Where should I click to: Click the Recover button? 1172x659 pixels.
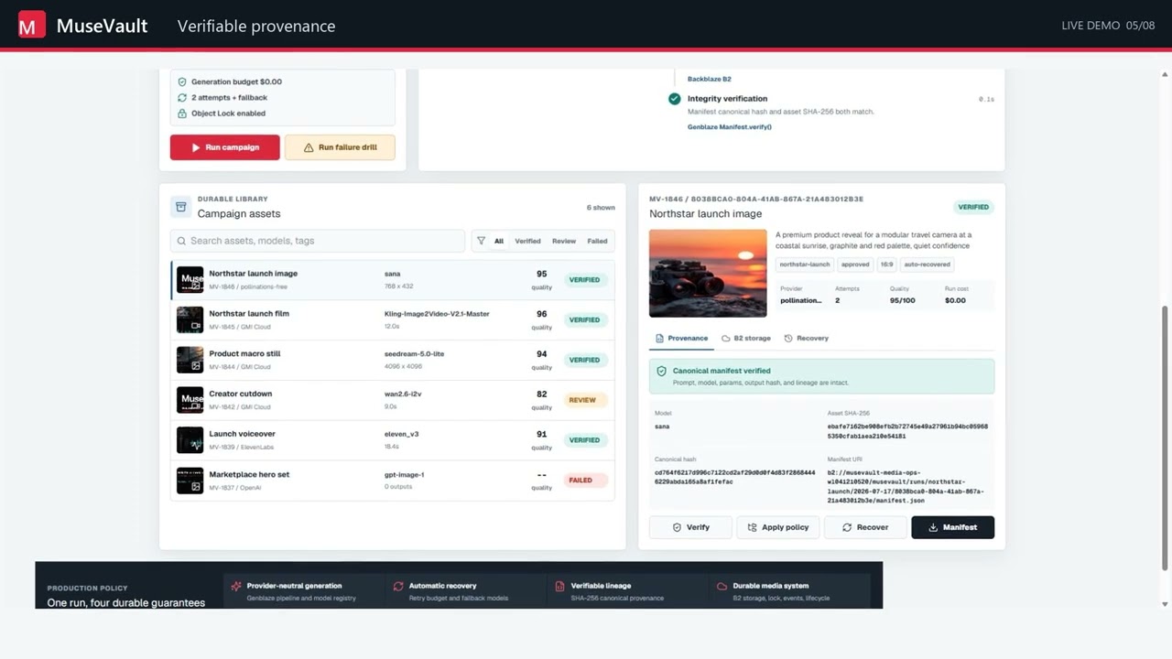[x=865, y=527]
